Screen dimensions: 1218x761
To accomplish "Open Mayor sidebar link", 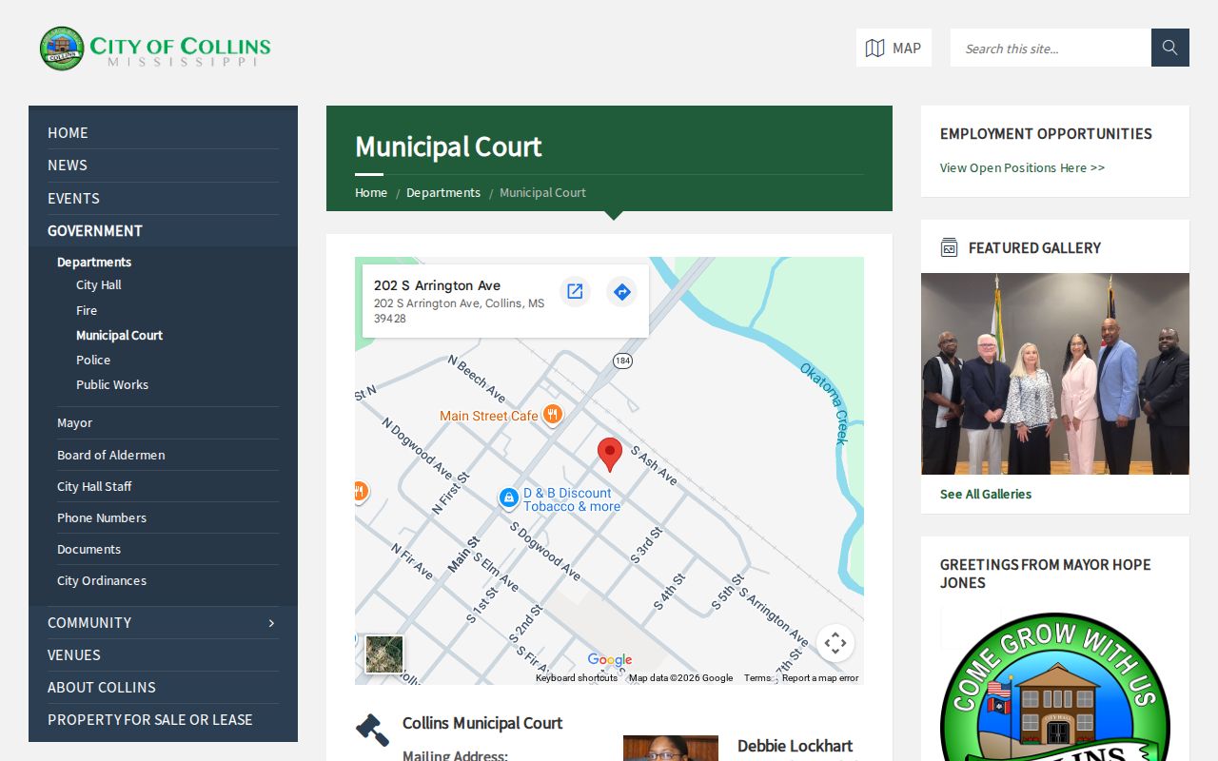I will coord(74,422).
